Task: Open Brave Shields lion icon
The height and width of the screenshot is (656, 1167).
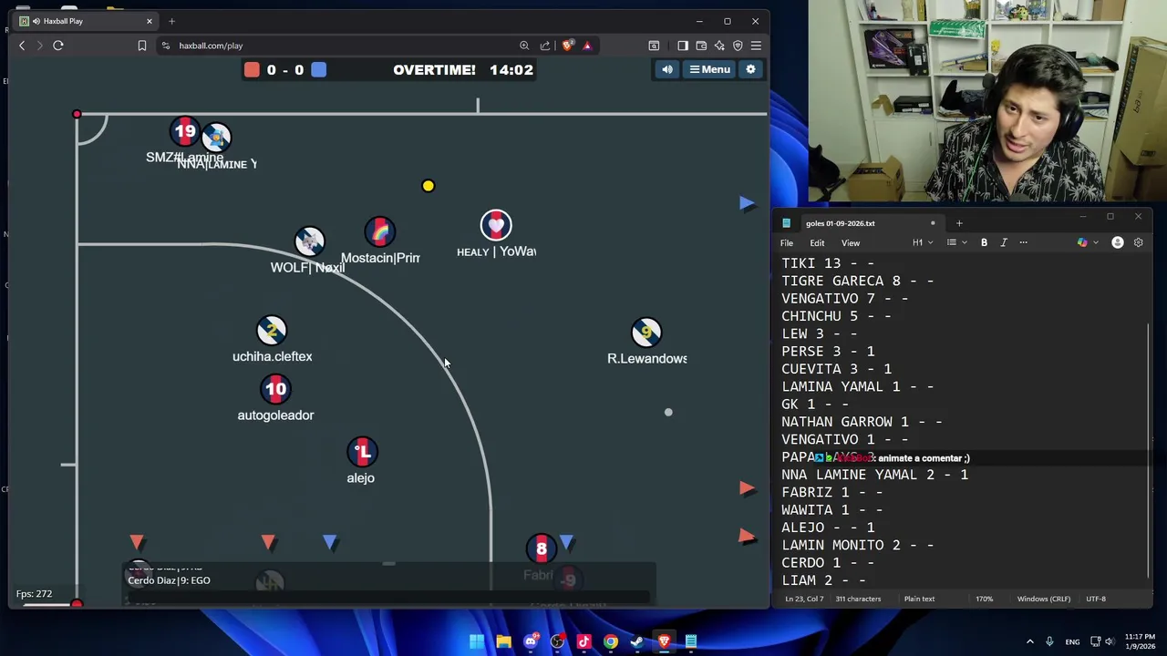Action: [x=568, y=46]
